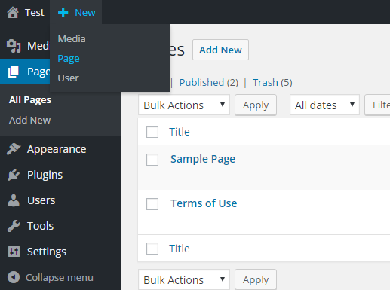Open the Terms of Use page link
Screen dimensions: 390x290
click(204, 203)
